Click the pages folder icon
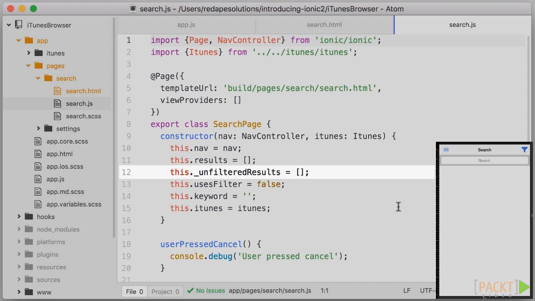The width and height of the screenshot is (535, 301). [39, 66]
